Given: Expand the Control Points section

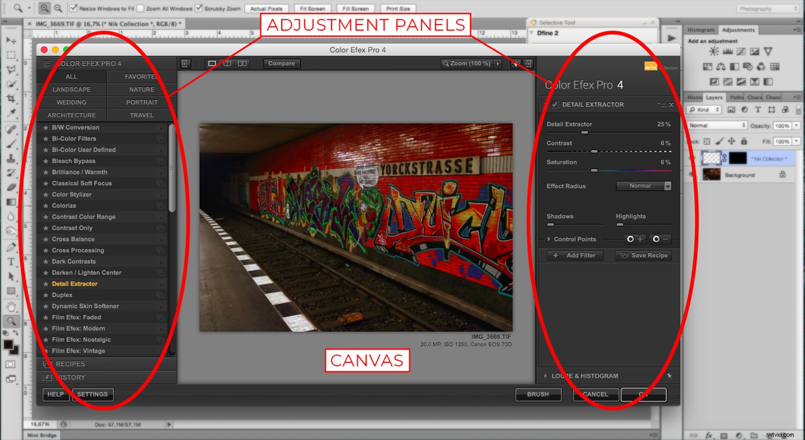Looking at the screenshot, I should click(x=548, y=239).
